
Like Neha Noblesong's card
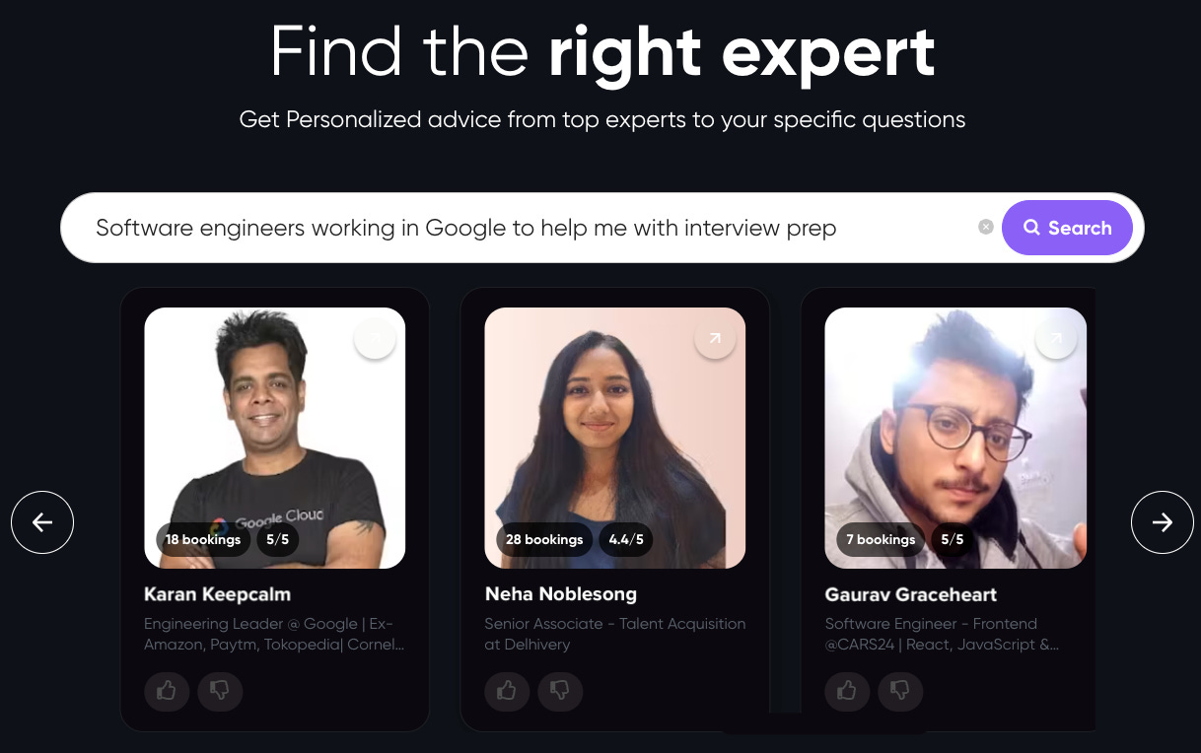pyautogui.click(x=507, y=691)
